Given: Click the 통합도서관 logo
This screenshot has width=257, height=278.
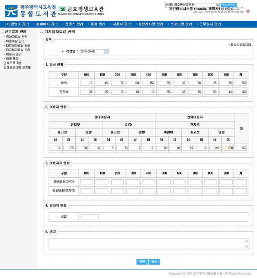Looking at the screenshot, I should [x=31, y=11].
